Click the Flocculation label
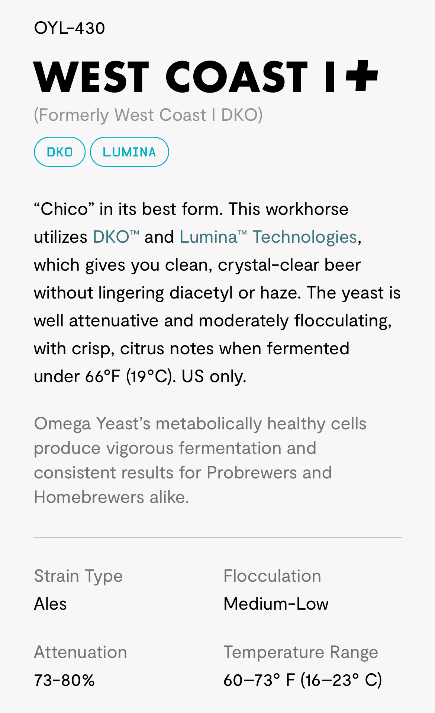Screen dimensions: 435x713 coord(272,576)
